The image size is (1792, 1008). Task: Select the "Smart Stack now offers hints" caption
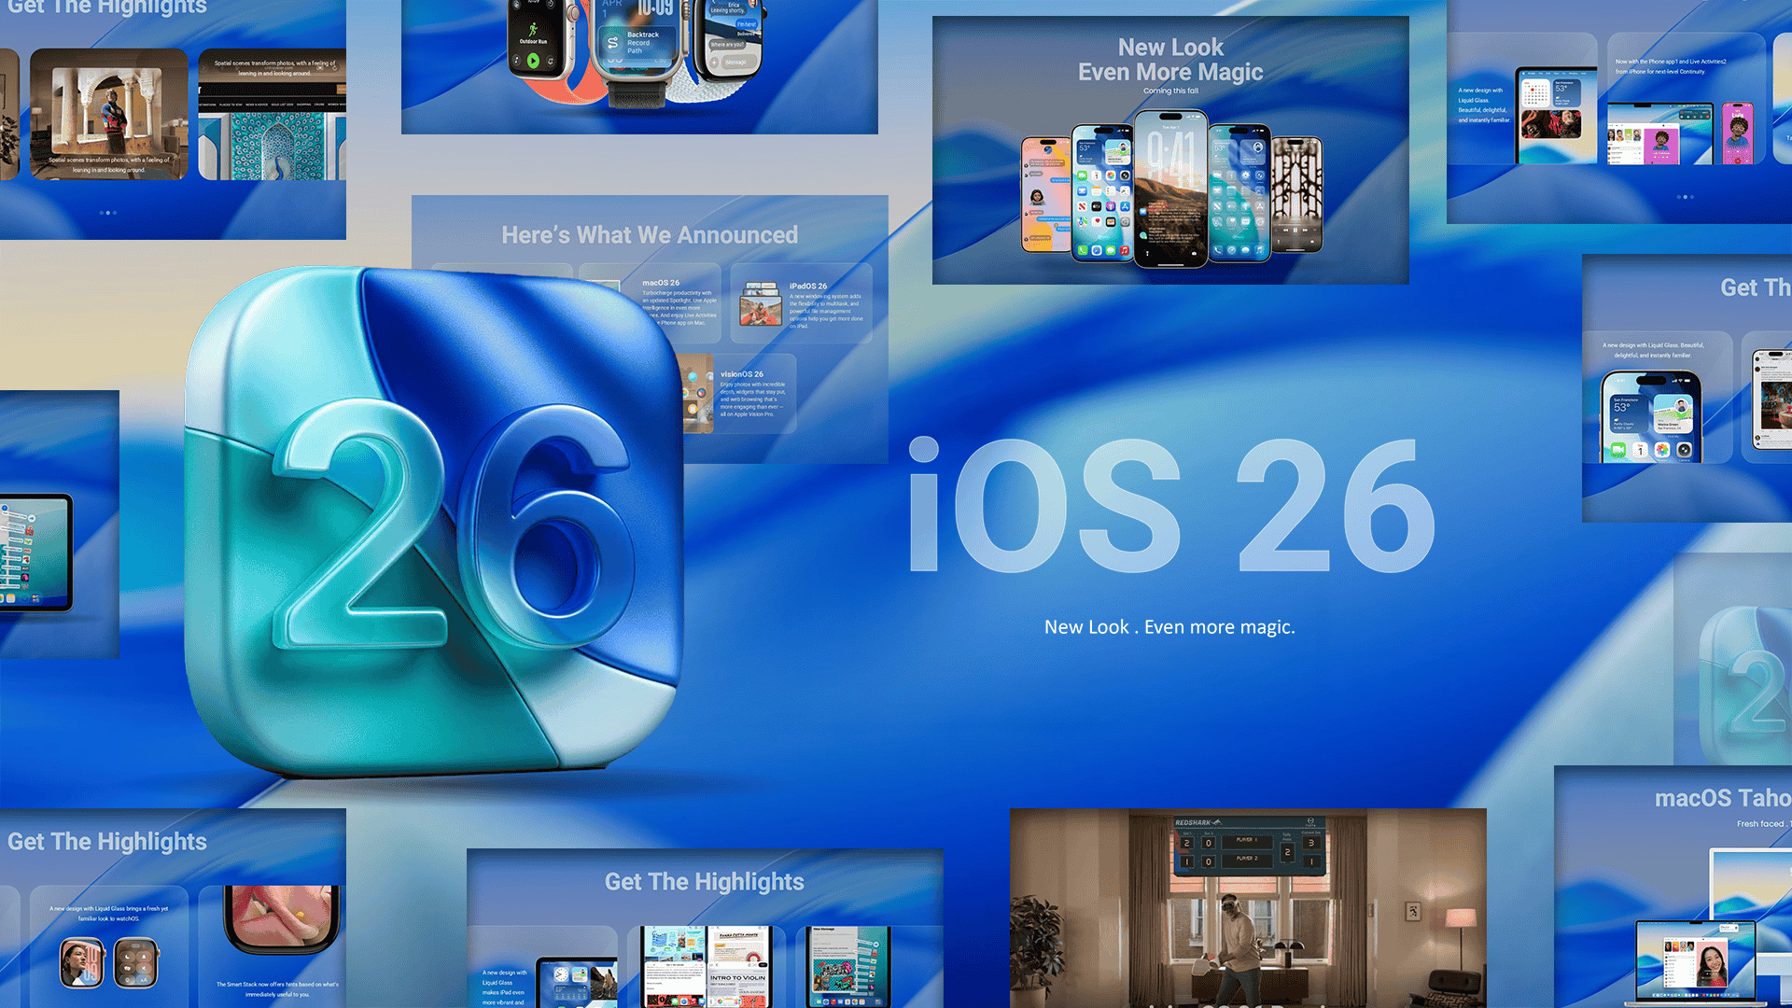(x=277, y=989)
